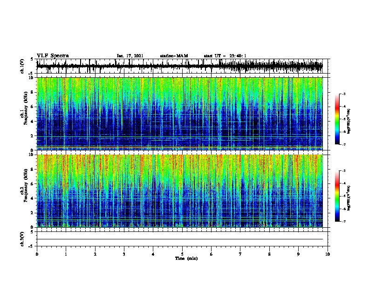Click the "-7" value below ch.2 colorbar
Viewport: 369px width, 285px height.
point(343,221)
